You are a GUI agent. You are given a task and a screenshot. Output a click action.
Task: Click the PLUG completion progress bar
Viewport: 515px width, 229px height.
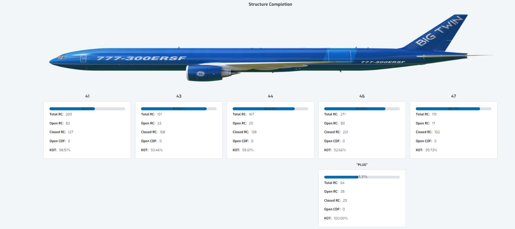pos(362,177)
